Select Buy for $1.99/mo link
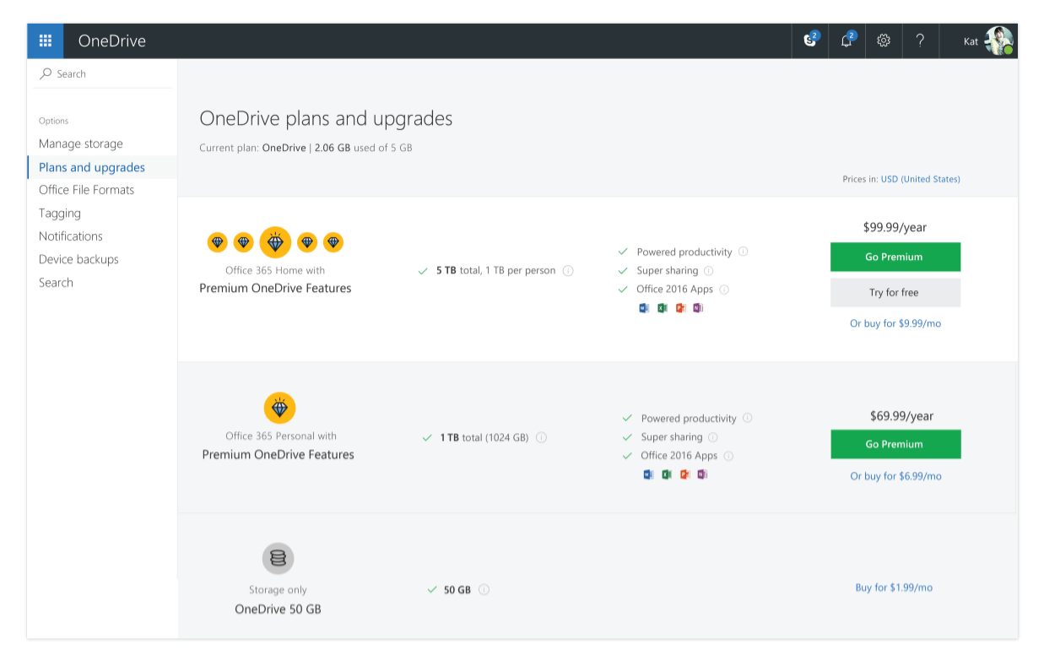This screenshot has height=661, width=1044. tap(894, 588)
